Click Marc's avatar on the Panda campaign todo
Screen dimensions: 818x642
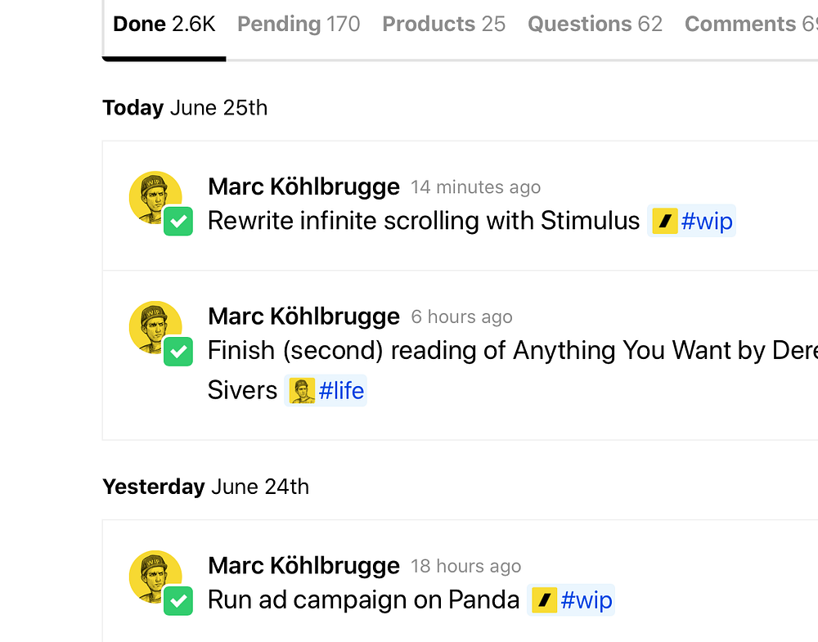[155, 577]
